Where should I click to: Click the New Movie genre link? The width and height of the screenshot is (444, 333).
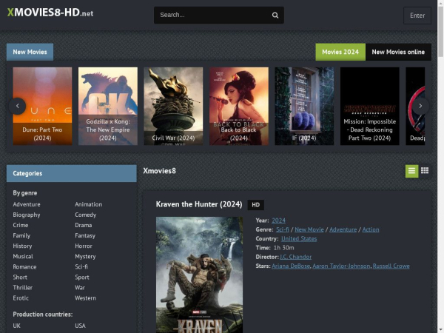[x=309, y=229]
